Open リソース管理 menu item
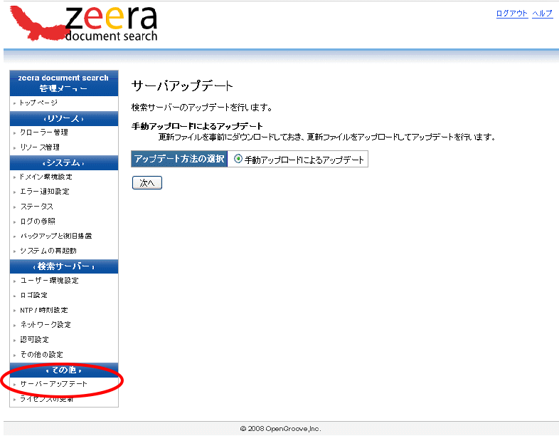Viewport: 559px width, 436px height. coord(40,147)
